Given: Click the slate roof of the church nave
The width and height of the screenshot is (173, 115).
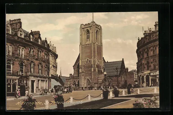Looking at the screenshot, I should tap(112, 68).
